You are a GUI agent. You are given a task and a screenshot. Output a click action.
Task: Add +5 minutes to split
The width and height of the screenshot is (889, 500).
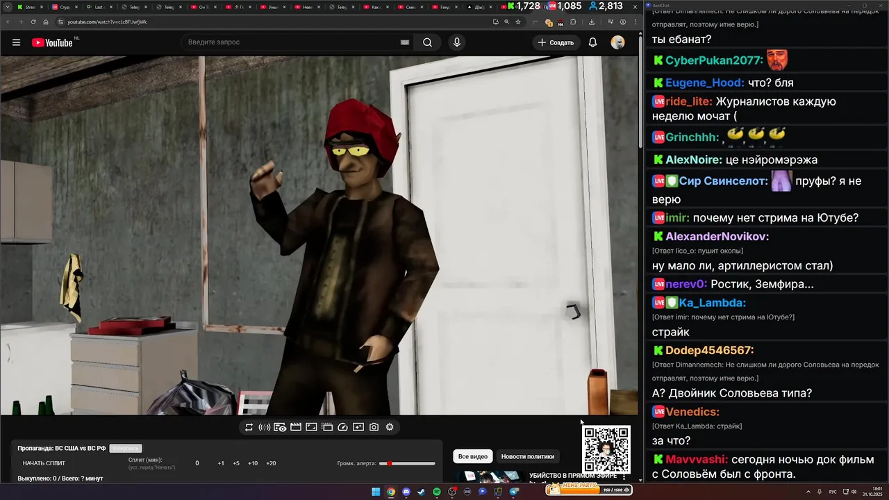click(236, 463)
